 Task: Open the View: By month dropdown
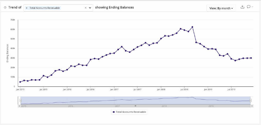(221, 8)
